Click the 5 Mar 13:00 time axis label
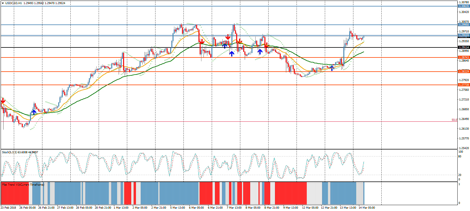The image size is (470, 211). tap(178, 208)
